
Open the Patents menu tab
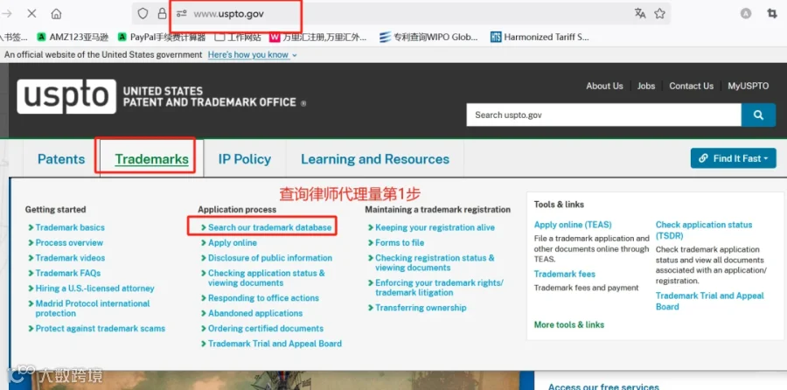pos(61,159)
